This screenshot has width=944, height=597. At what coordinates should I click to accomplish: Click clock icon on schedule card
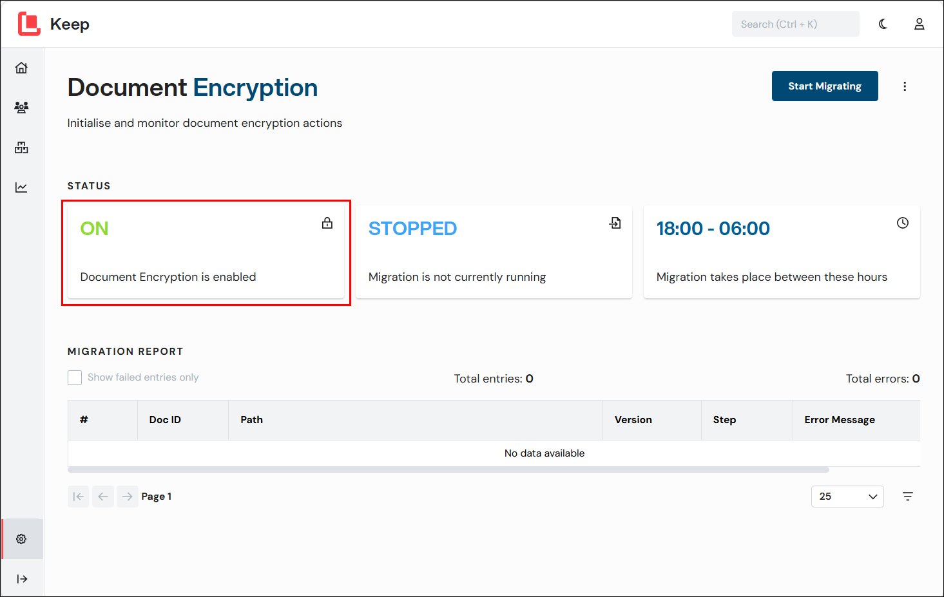903,223
